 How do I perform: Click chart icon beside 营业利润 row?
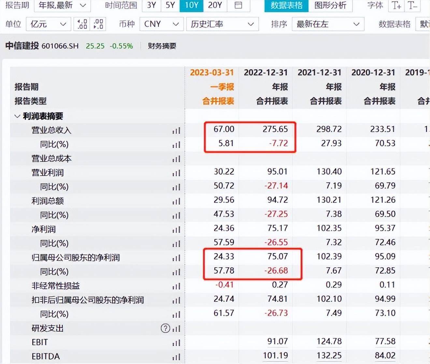(x=176, y=173)
